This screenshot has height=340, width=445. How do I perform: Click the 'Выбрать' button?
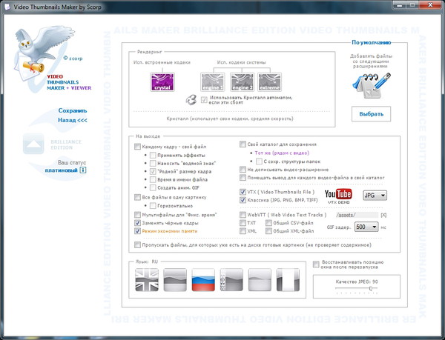coord(372,114)
